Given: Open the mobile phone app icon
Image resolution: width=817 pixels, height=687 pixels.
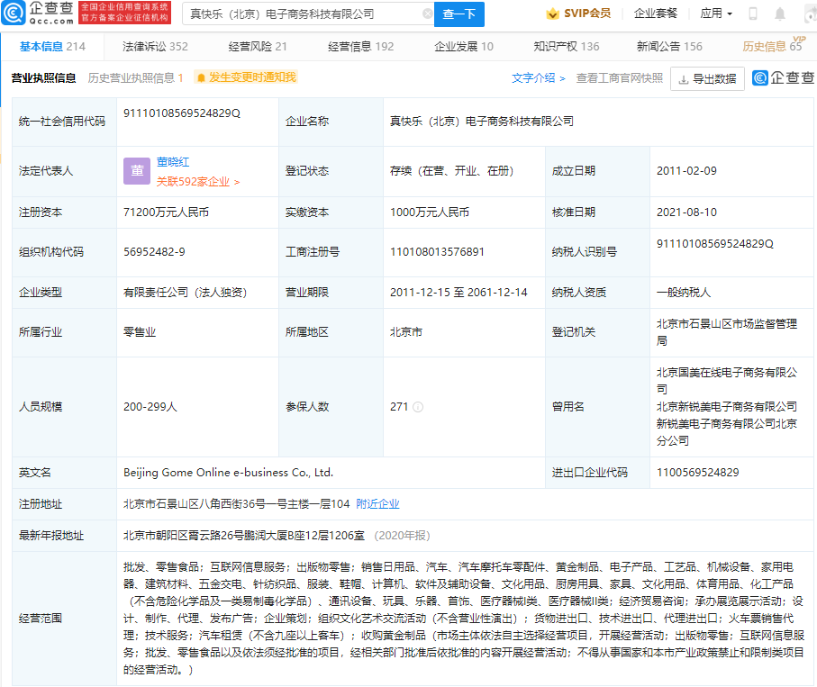Looking at the screenshot, I should click(753, 14).
